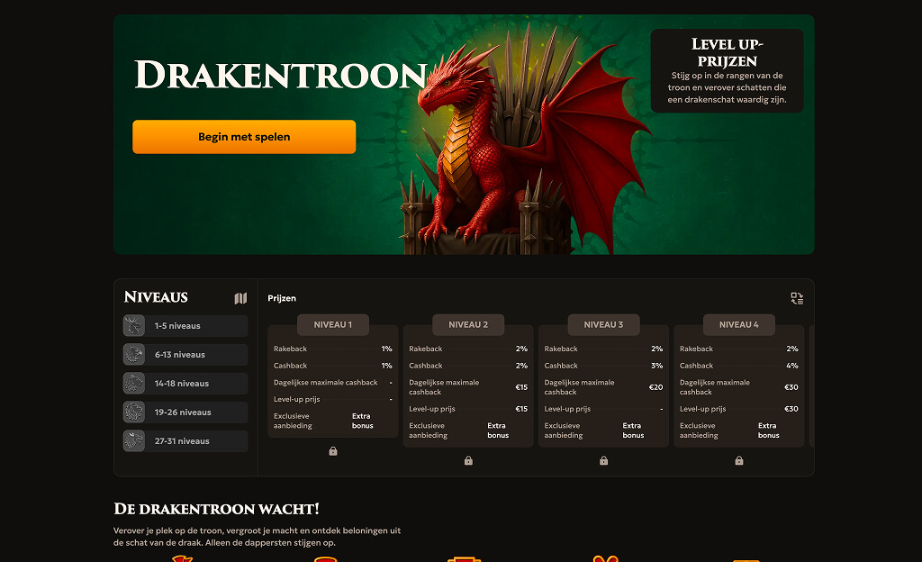Click De Drakentroon wacht! heading
Viewport: 922px width, 562px height.
click(216, 509)
